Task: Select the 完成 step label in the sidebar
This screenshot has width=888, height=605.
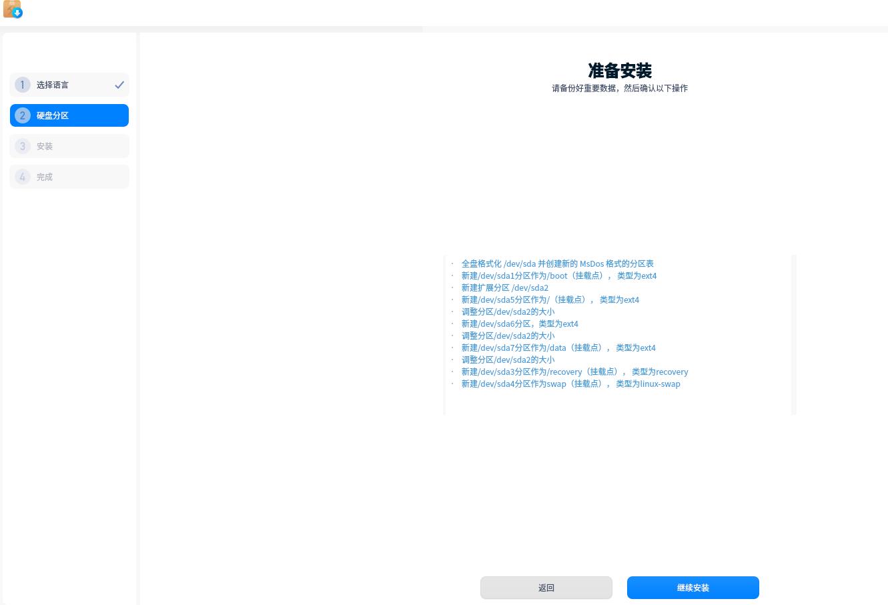Action: click(x=45, y=177)
